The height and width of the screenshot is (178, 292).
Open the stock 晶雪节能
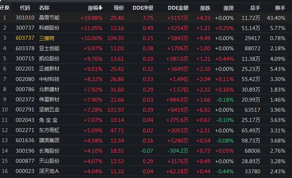[x=49, y=18]
